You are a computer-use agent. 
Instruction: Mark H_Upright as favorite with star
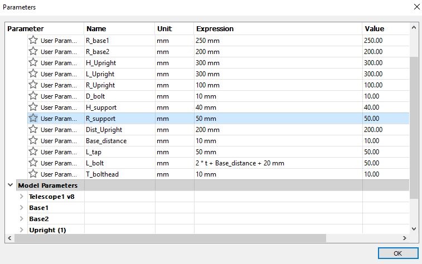tap(33, 62)
